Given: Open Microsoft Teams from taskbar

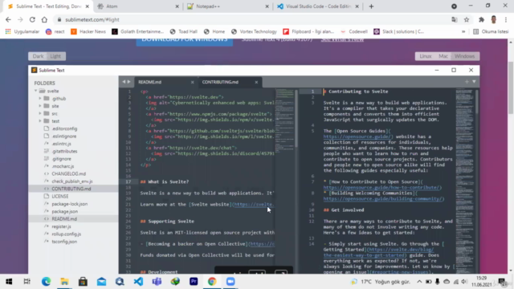Looking at the screenshot, I should pyautogui.click(x=157, y=282).
